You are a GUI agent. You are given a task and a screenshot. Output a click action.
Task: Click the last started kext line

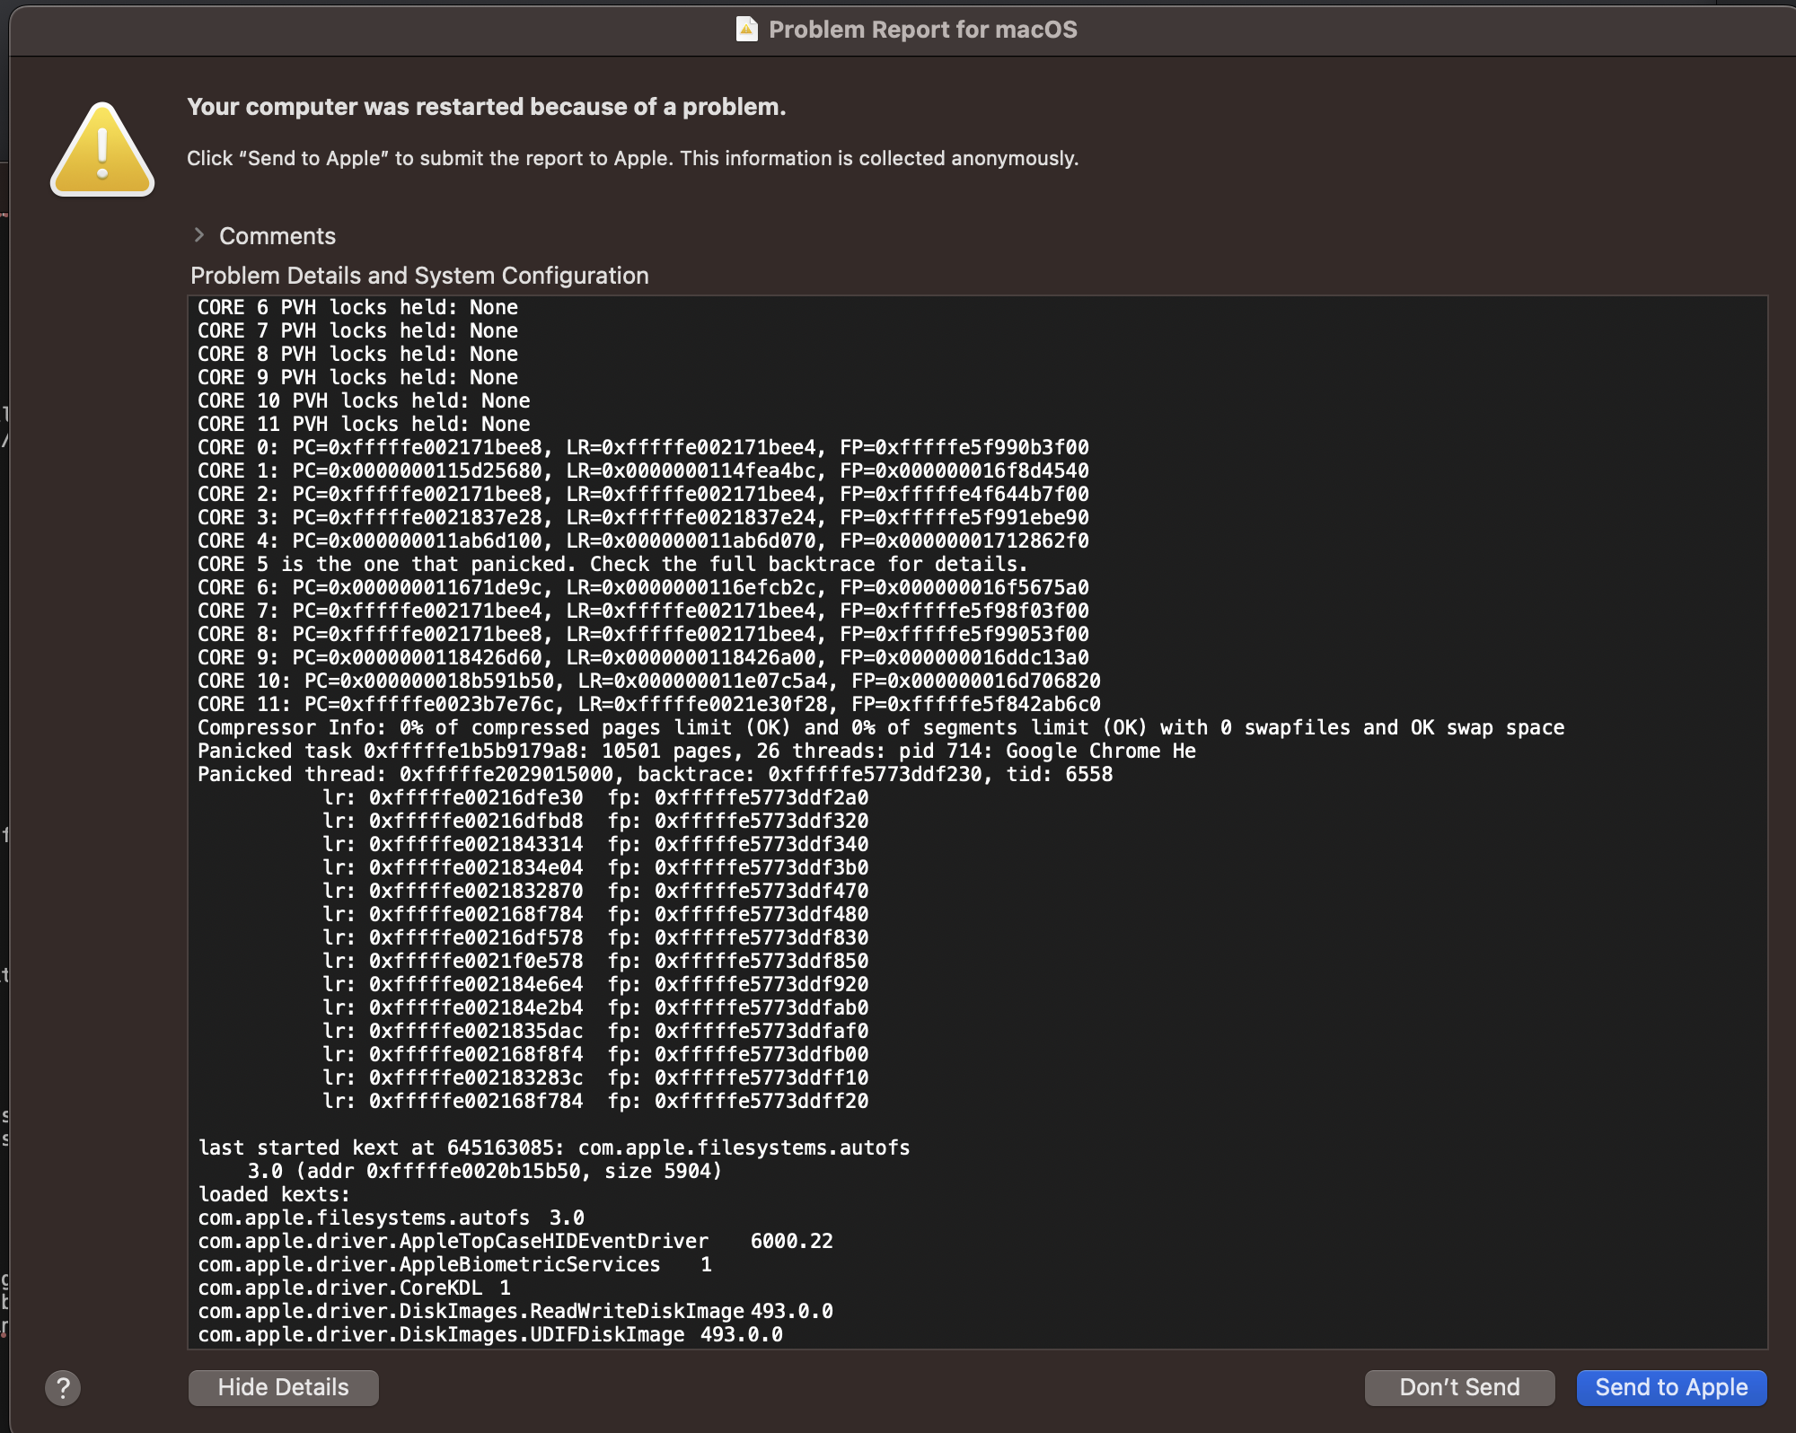[553, 1147]
